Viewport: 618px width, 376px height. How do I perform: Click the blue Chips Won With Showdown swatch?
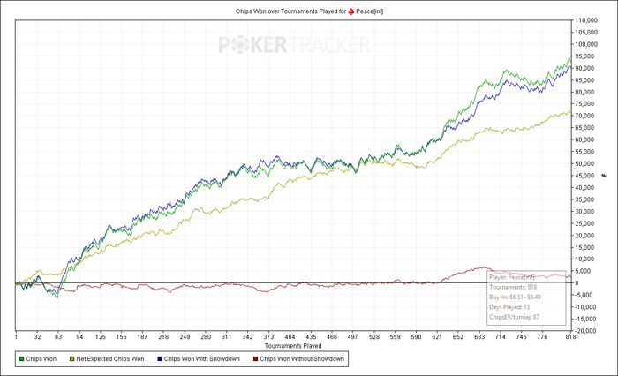tap(160, 359)
